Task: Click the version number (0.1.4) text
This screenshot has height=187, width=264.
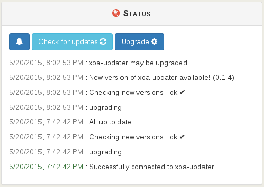Action: pyautogui.click(x=224, y=78)
